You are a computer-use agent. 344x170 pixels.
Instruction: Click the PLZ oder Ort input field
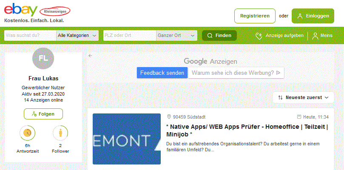tap(130, 36)
